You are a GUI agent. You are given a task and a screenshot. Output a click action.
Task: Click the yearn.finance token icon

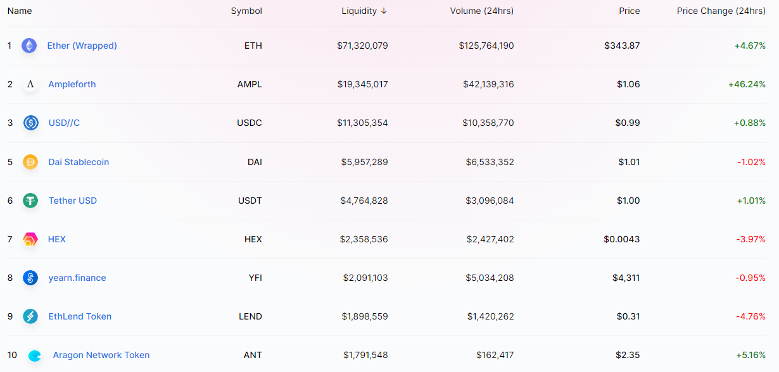[30, 278]
